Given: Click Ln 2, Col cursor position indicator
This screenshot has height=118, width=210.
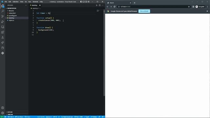Looking at the screenshot, I should pos(41,117).
